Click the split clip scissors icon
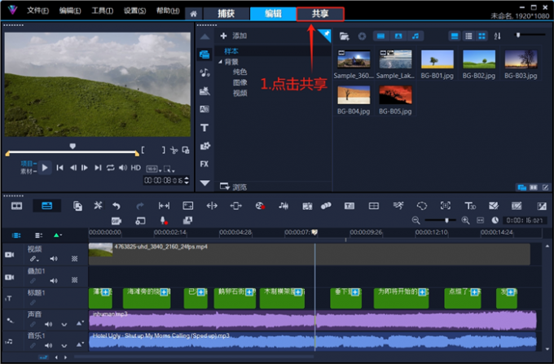This screenshot has width=554, height=364. [174, 150]
